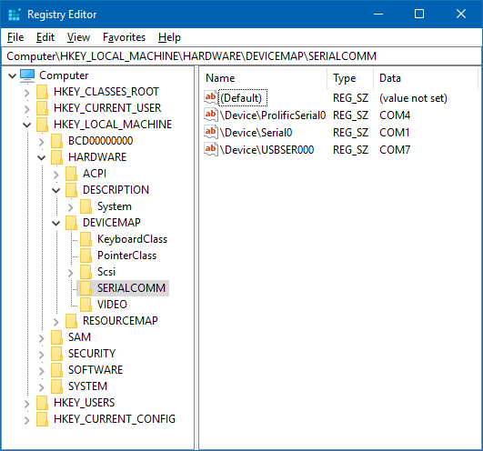Click the USBSER000 string value icon
Screen dimensions: 483x451
click(211, 149)
